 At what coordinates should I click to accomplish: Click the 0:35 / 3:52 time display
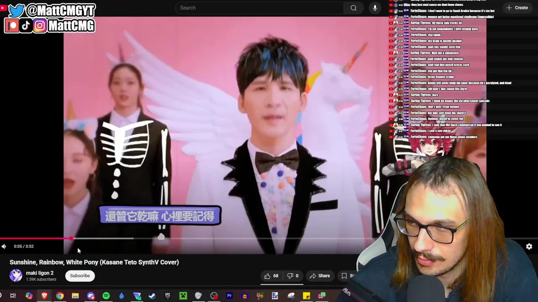[24, 246]
